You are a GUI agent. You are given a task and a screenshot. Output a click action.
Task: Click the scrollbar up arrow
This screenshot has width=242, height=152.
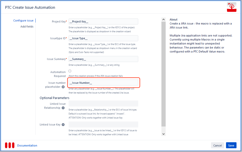pos(163,19)
